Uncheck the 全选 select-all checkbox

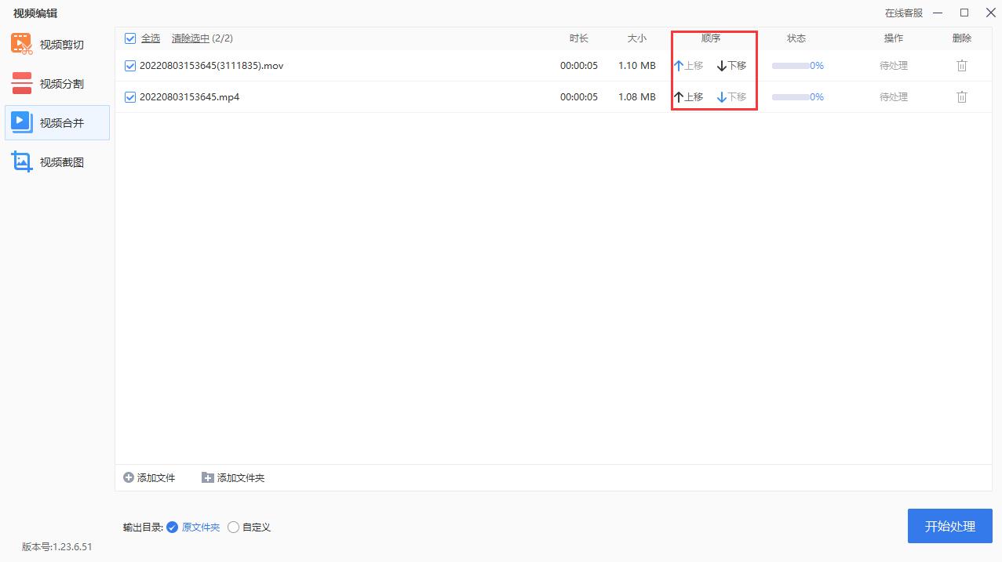click(130, 37)
